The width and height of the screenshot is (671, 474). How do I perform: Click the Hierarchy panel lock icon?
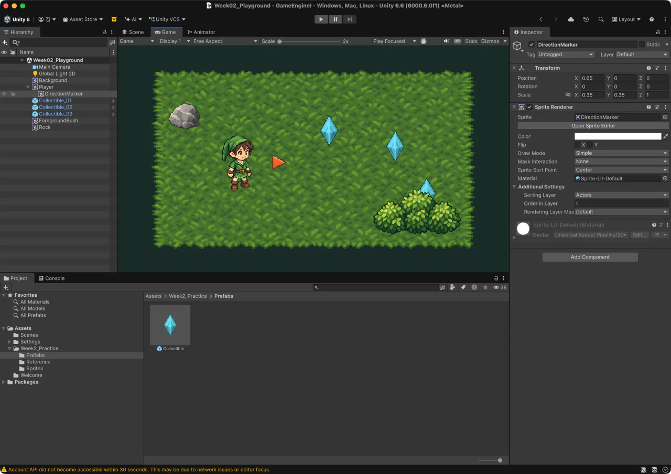pos(104,32)
